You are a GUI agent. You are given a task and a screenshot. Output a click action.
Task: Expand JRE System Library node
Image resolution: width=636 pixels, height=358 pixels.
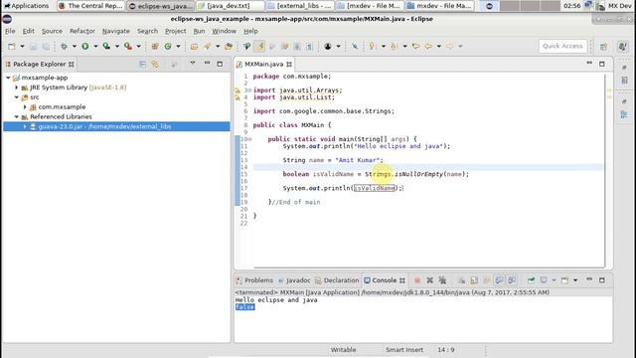[x=17, y=88]
